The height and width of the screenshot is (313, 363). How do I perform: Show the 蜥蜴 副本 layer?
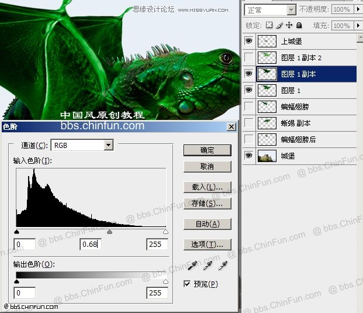pos(248,123)
